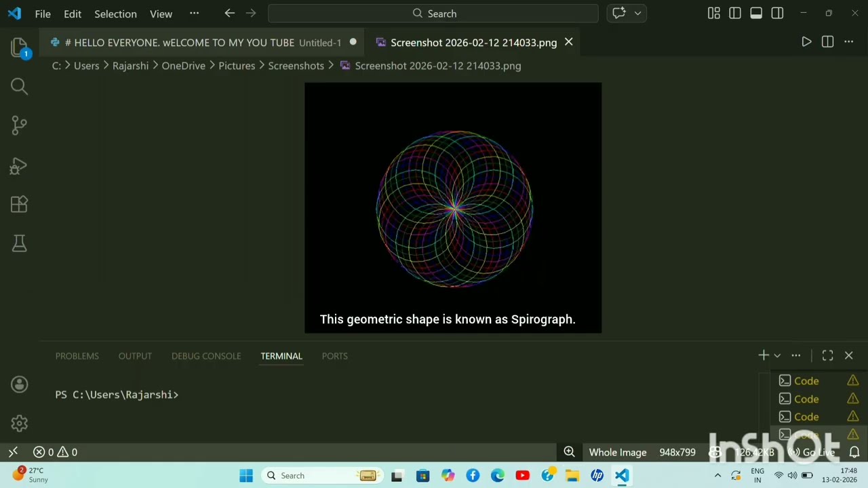868x488 pixels.
Task: Click the 948x799 image dimensions status
Action: [x=677, y=452]
